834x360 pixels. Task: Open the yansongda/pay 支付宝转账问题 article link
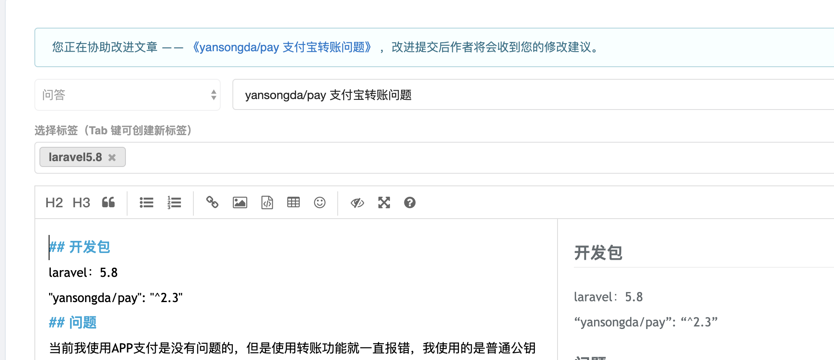click(x=282, y=47)
